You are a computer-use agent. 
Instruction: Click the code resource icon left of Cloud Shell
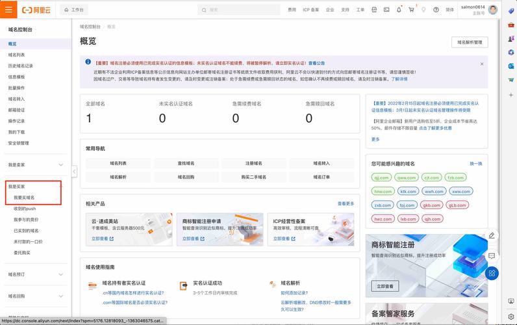[374, 10]
